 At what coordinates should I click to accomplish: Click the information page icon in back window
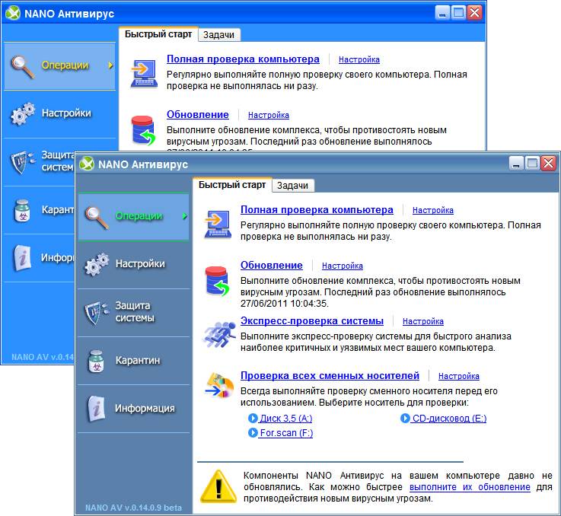[x=22, y=258]
